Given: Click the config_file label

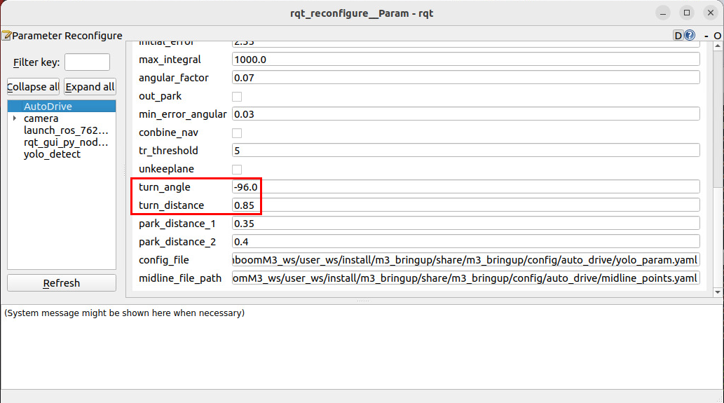Looking at the screenshot, I should pos(164,260).
